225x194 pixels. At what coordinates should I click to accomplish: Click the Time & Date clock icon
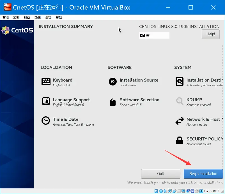[x=46, y=121]
